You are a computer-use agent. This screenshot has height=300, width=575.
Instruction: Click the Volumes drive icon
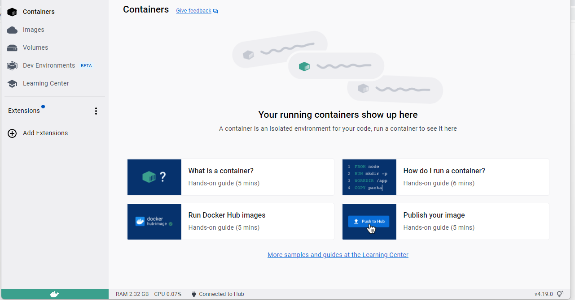[x=12, y=48]
